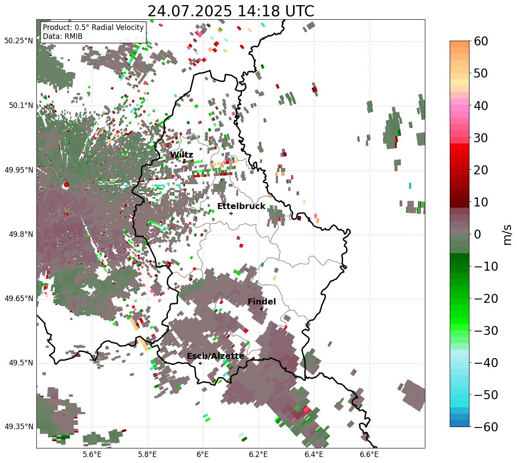Click colorbar tick label −30
This screenshot has width=517, height=463.
486,331
